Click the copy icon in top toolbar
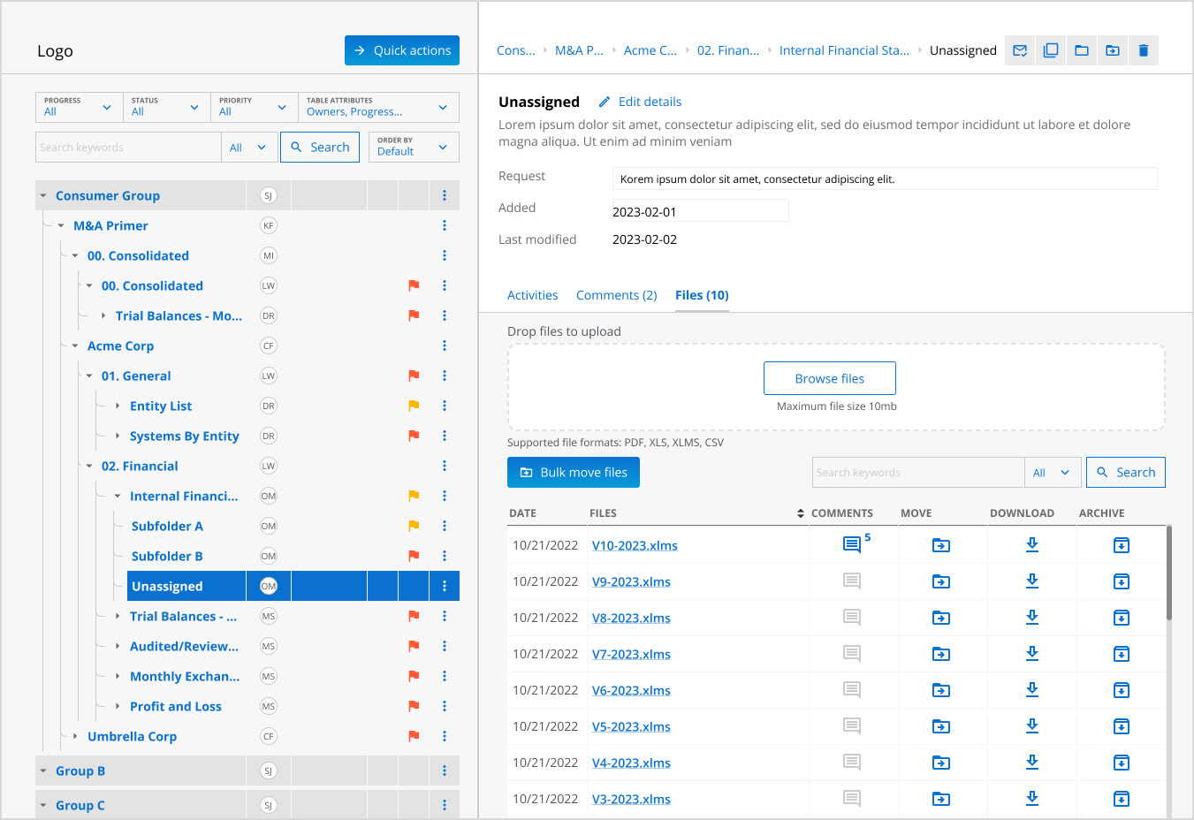The height and width of the screenshot is (820, 1194). 1051,50
